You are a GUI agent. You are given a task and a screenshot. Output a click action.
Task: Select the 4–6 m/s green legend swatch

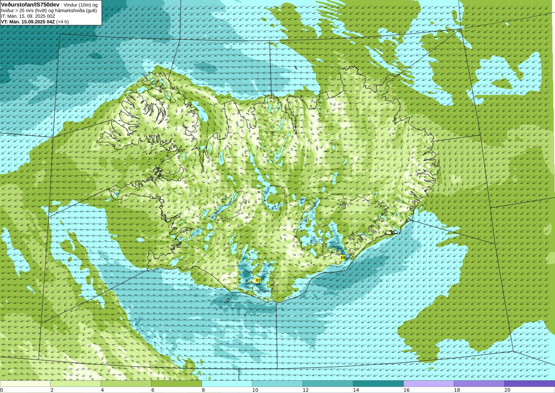pyautogui.click(x=126, y=383)
